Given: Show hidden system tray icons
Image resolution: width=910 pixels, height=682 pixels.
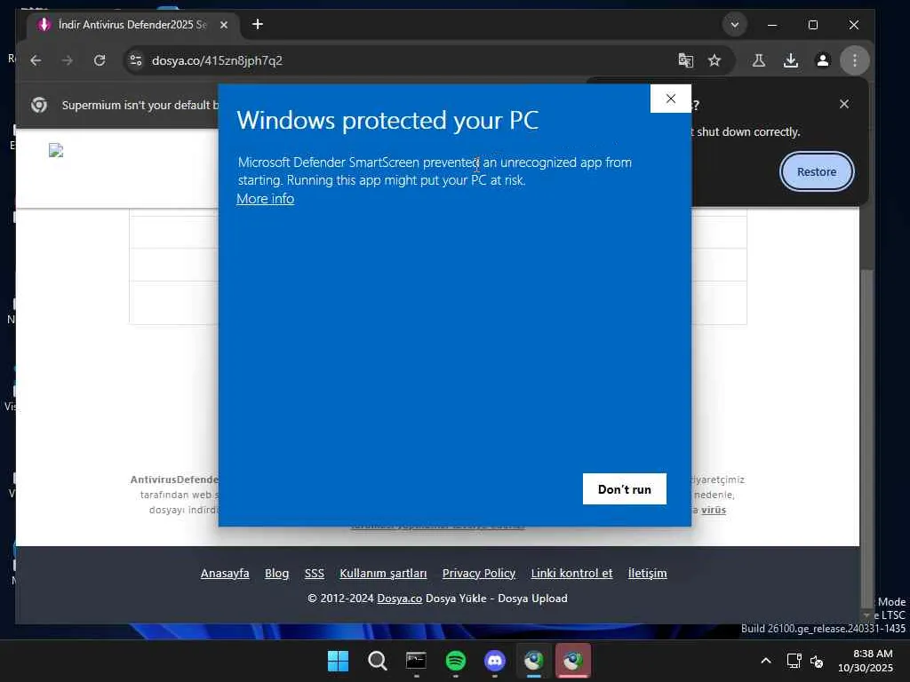Looking at the screenshot, I should 765,661.
